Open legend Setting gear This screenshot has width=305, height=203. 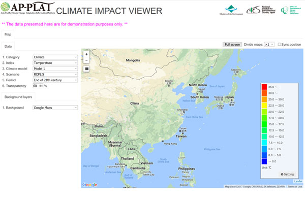tap(287, 174)
